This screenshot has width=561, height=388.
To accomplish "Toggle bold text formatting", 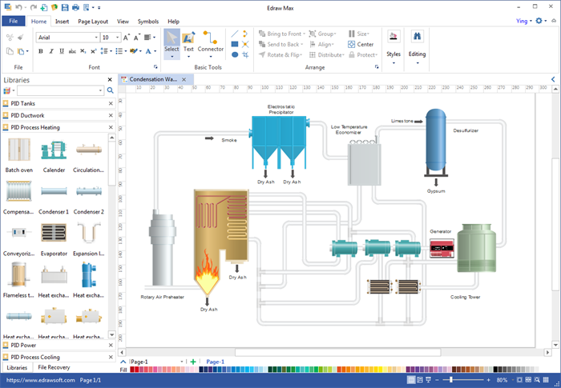I will [x=40, y=51].
